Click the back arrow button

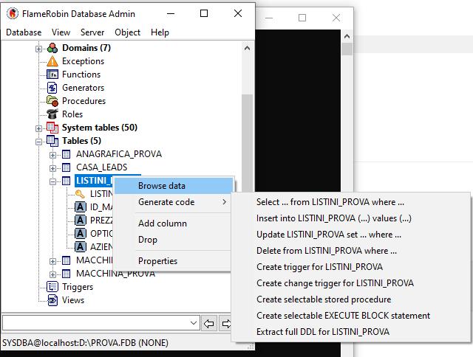click(x=208, y=324)
